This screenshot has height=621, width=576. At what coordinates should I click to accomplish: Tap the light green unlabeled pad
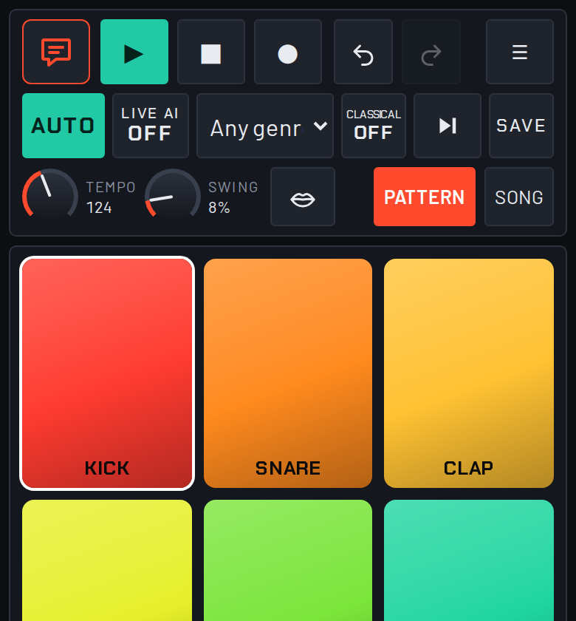pyautogui.click(x=287, y=560)
